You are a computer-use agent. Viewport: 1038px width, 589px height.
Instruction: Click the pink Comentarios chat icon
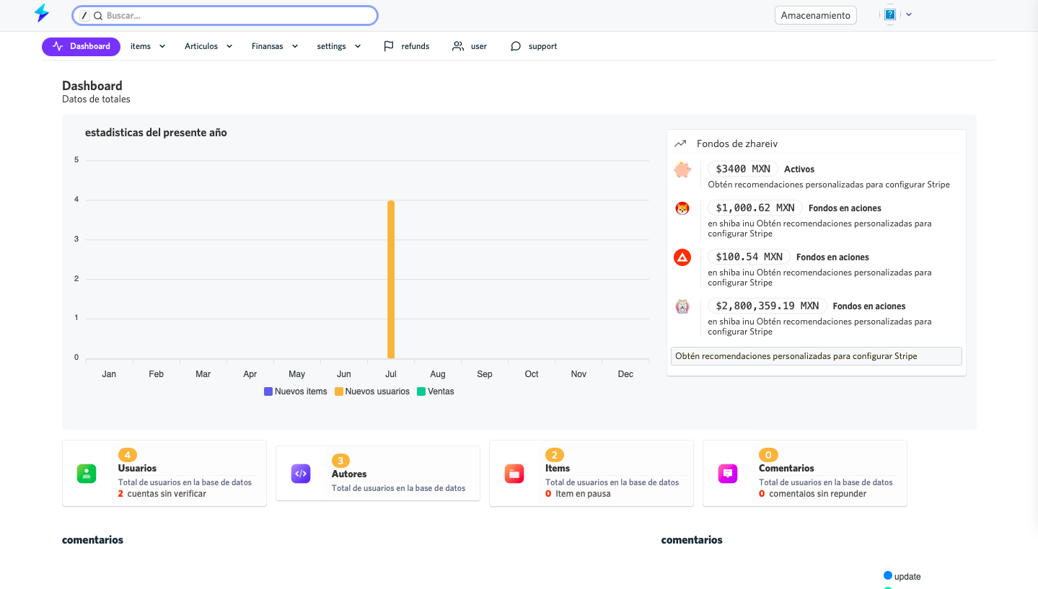click(728, 474)
